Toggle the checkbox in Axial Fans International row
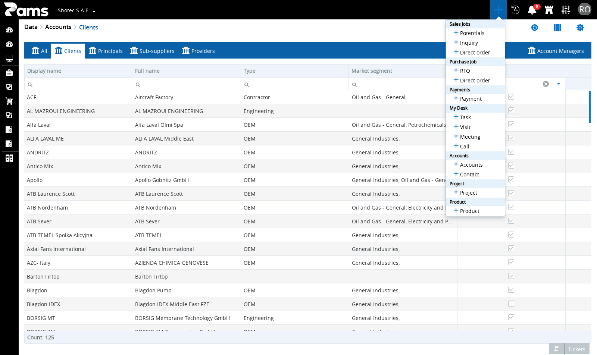 [511, 248]
